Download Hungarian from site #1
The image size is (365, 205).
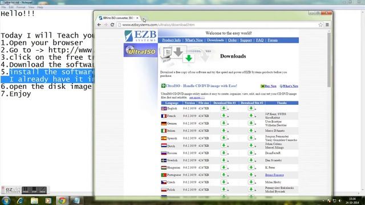[x=224, y=167]
